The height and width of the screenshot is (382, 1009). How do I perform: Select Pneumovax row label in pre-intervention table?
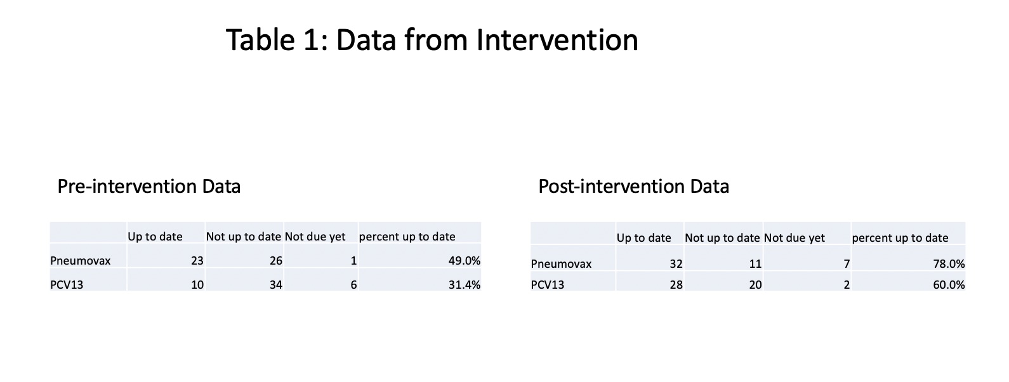pos(81,261)
